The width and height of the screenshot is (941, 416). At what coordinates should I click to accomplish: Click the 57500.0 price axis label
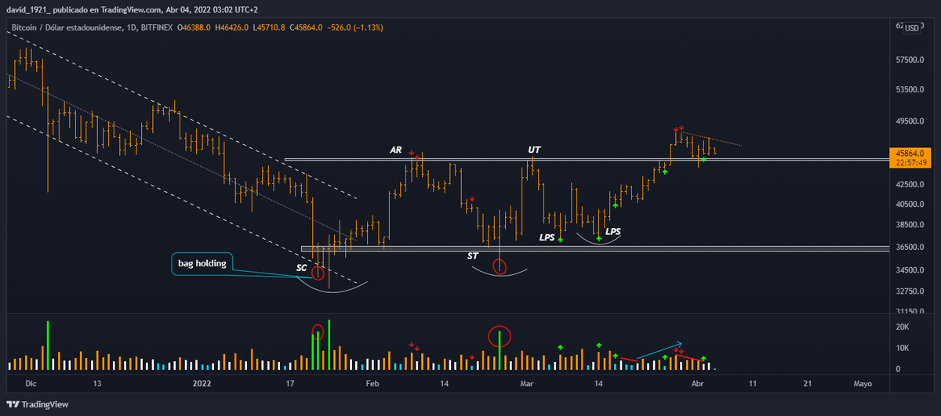click(909, 60)
